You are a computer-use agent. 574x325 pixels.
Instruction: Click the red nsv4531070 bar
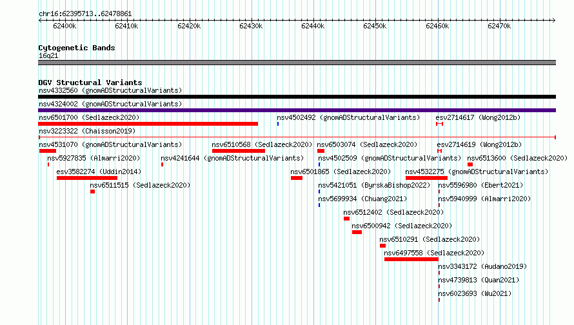coord(48,151)
